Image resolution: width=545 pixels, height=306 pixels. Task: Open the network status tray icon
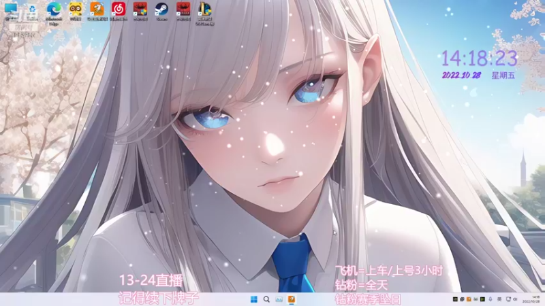508,299
